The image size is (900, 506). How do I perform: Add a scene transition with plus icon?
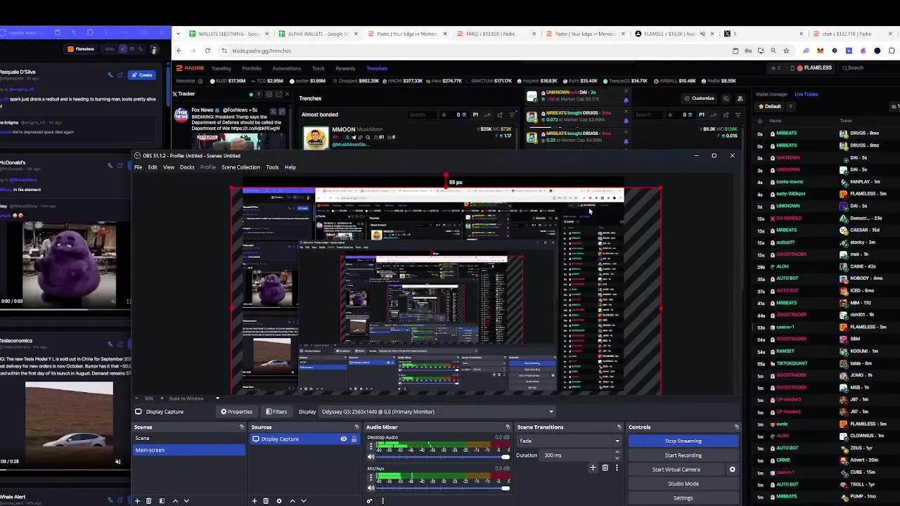593,468
